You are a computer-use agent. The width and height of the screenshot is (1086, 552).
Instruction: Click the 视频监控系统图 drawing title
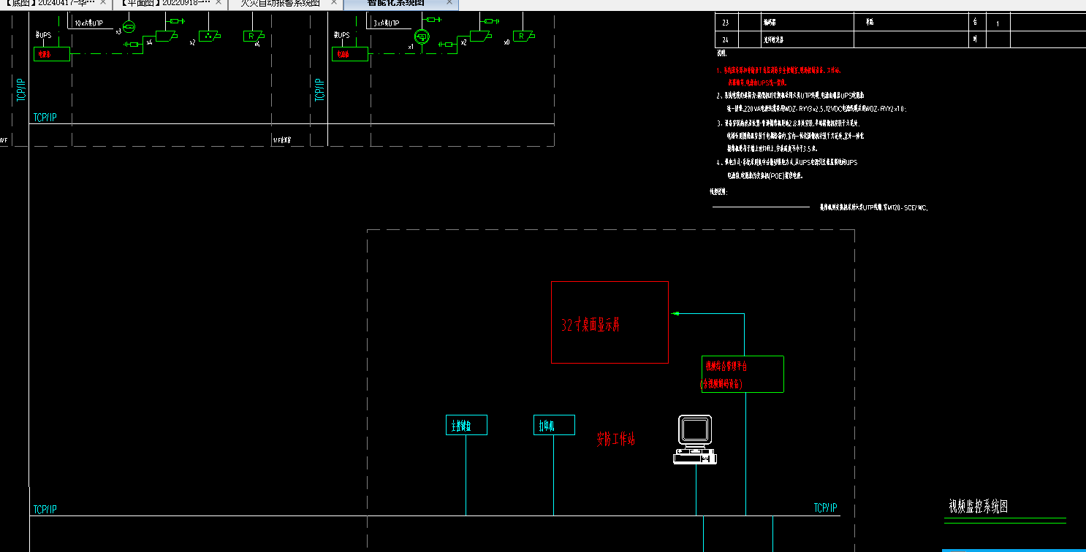978,507
